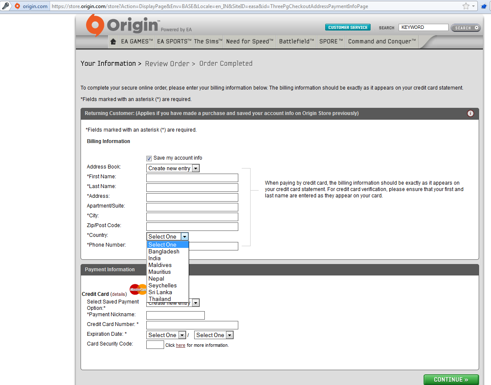Image resolution: width=491 pixels, height=385 pixels.
Task: Click the MasterCard logo
Action: click(138, 289)
